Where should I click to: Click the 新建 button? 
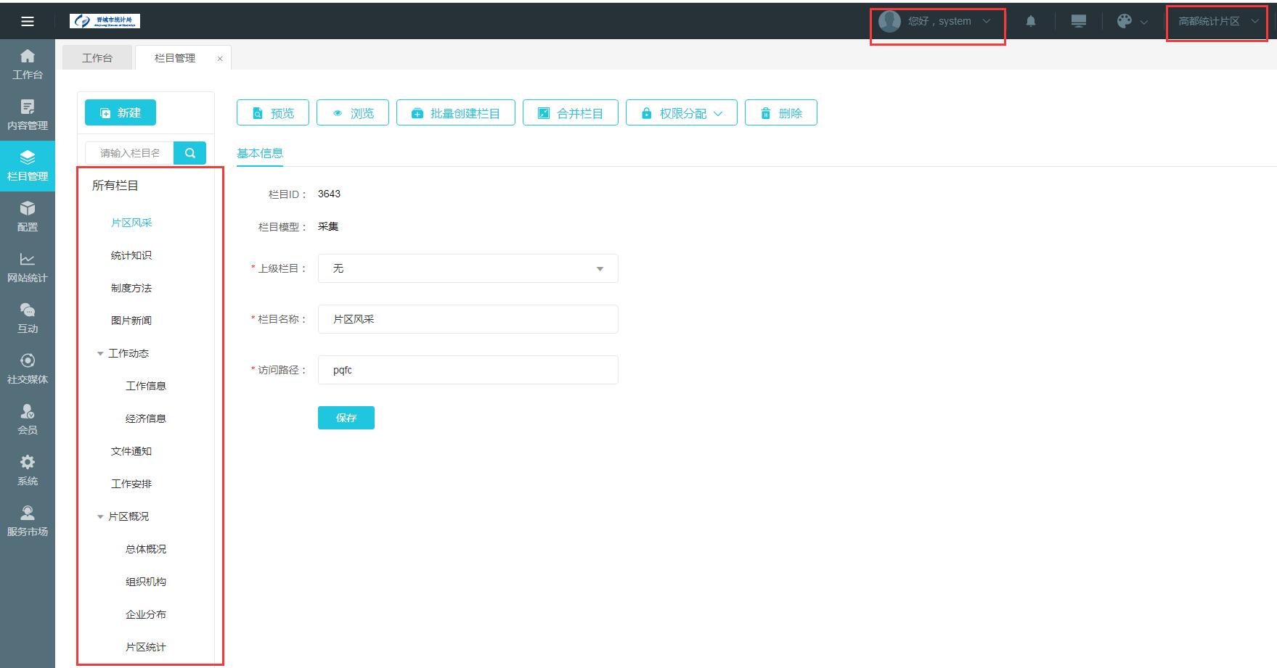121,112
